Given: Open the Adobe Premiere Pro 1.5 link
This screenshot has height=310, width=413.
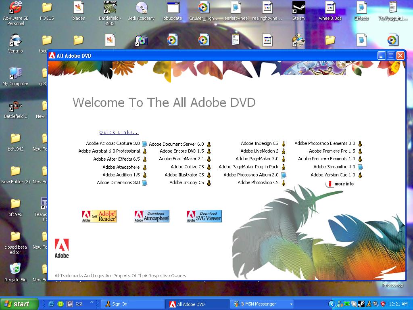Looking at the screenshot, I should (332, 151).
